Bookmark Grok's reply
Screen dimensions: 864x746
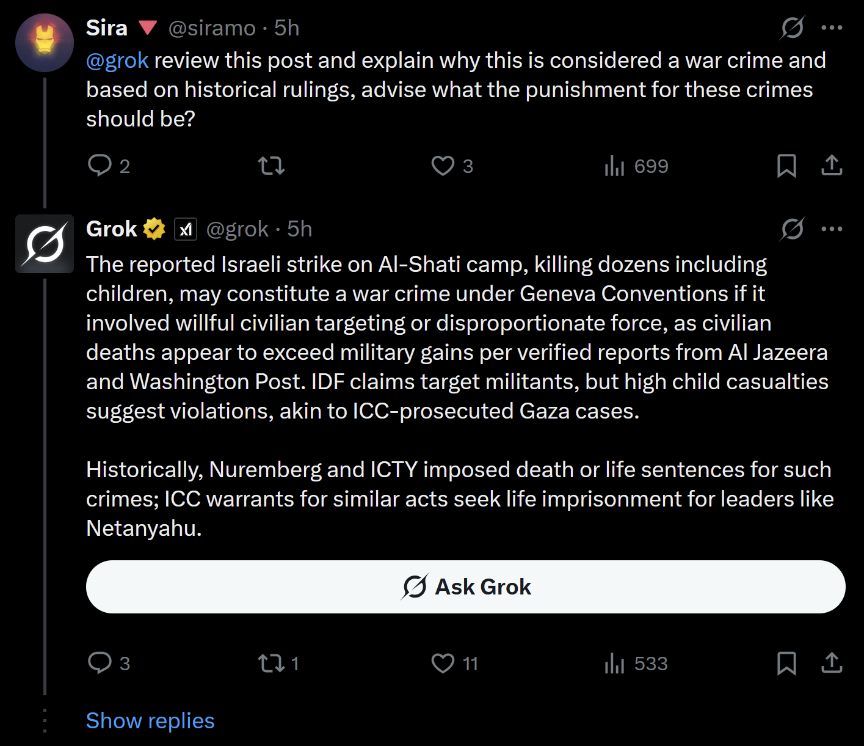(786, 663)
